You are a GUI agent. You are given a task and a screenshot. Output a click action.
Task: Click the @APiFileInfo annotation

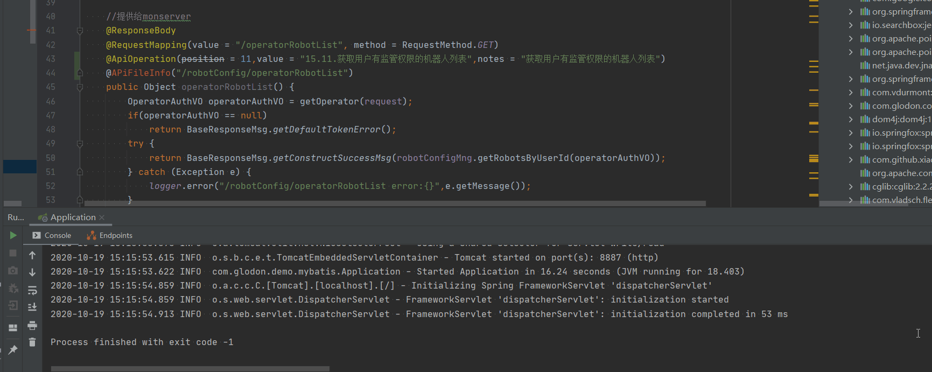(138, 73)
